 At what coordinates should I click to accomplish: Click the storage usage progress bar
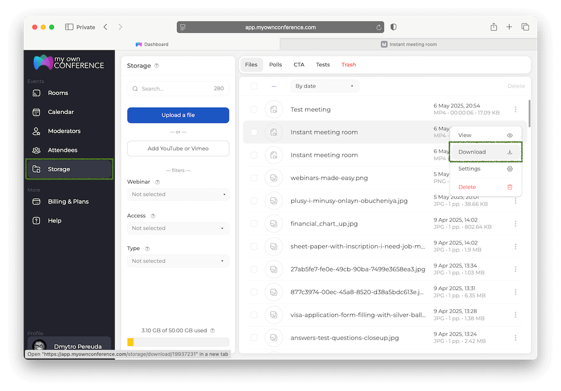click(178, 342)
